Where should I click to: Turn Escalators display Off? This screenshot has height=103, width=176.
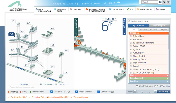click(69, 92)
